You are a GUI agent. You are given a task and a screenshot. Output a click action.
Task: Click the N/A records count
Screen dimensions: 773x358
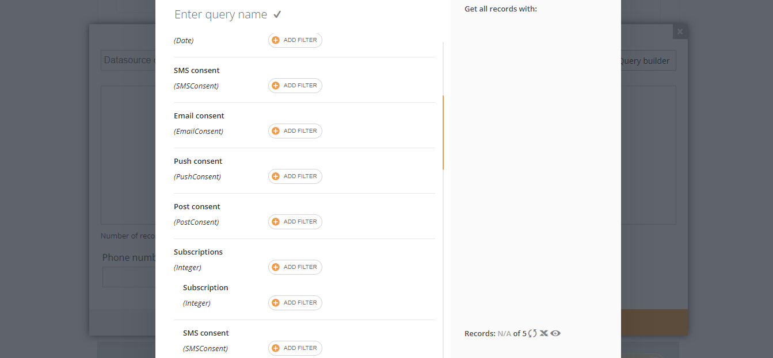click(x=504, y=333)
